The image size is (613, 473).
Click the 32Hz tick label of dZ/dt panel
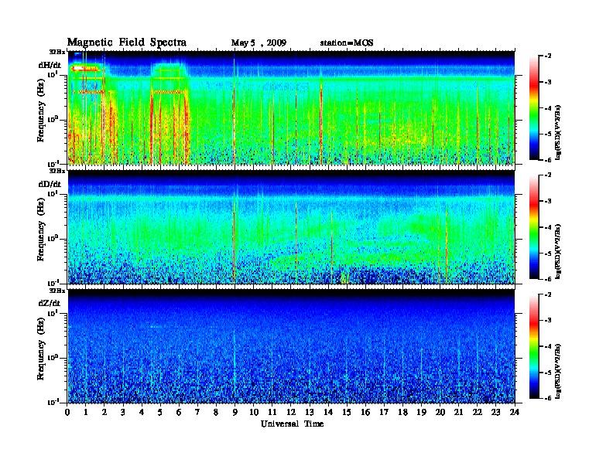tap(57, 291)
